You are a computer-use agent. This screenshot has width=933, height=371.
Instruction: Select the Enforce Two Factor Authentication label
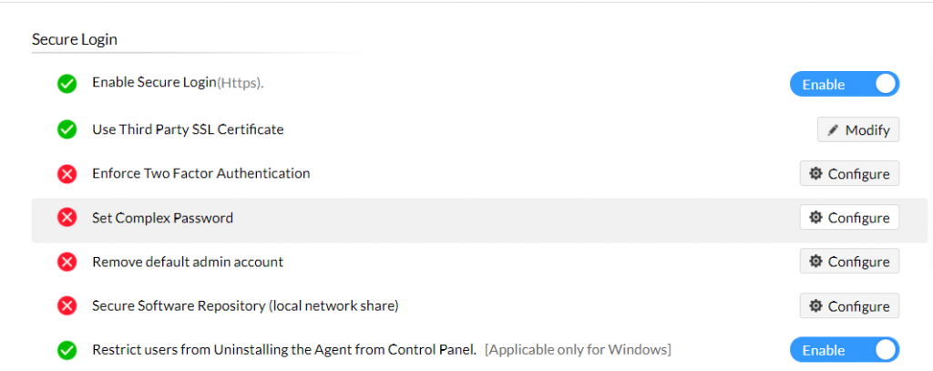(201, 173)
